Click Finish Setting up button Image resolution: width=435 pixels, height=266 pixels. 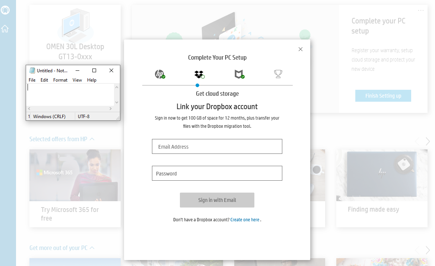(383, 96)
